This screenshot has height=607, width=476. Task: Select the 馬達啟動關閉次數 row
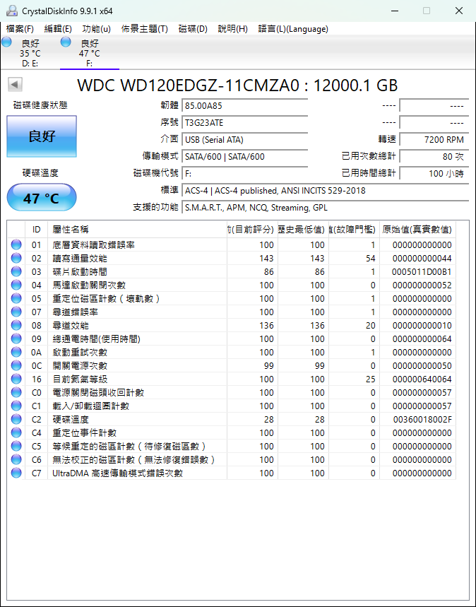(x=232, y=285)
